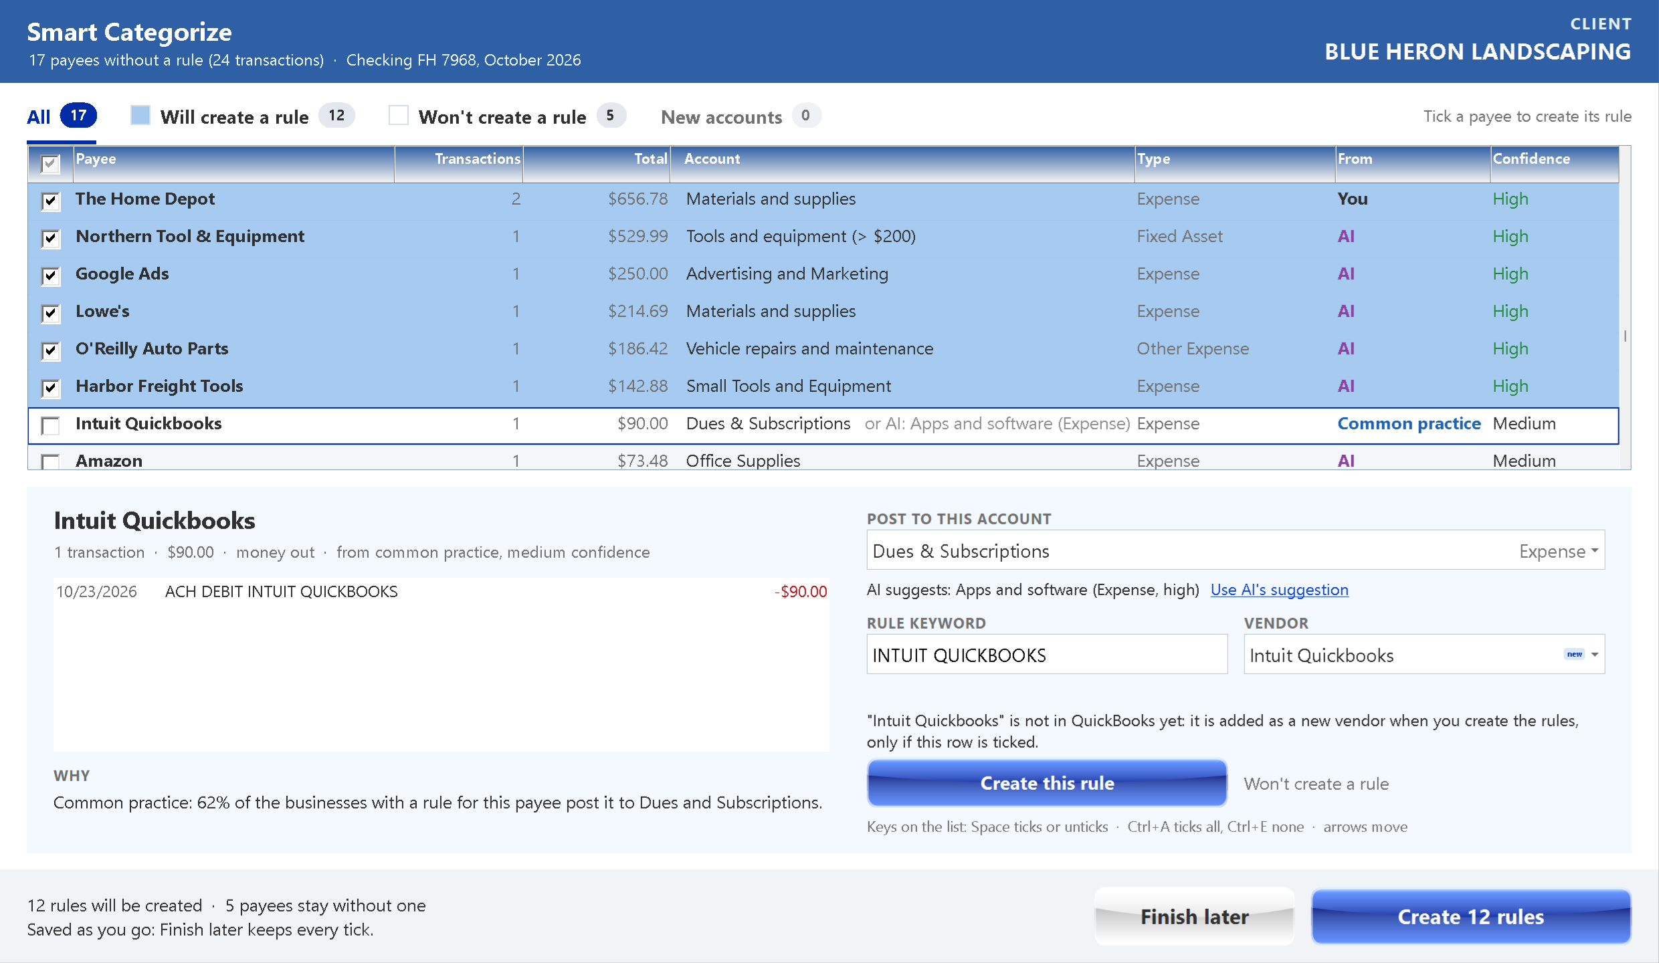The height and width of the screenshot is (963, 1659).
Task: Click the $656.78 total for Home Depot
Action: coord(638,199)
